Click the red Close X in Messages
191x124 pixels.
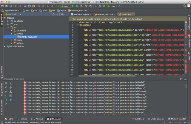coord(6,87)
